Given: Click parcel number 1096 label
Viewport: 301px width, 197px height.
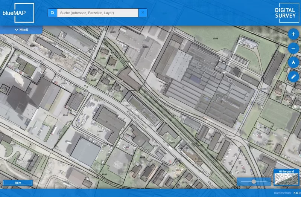Looking at the screenshot, I should coord(215,38).
